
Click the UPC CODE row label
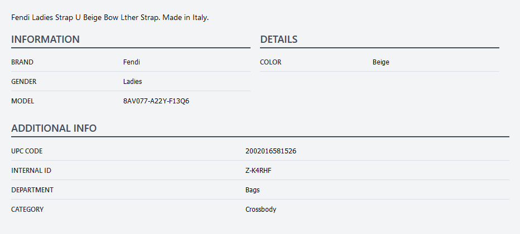[x=27, y=151]
